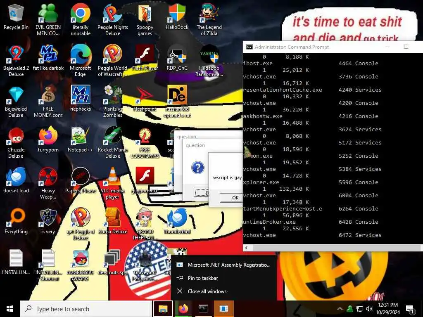
Task: Launch Chrome shortcut labeled literally unusable
Action: pyautogui.click(x=81, y=19)
